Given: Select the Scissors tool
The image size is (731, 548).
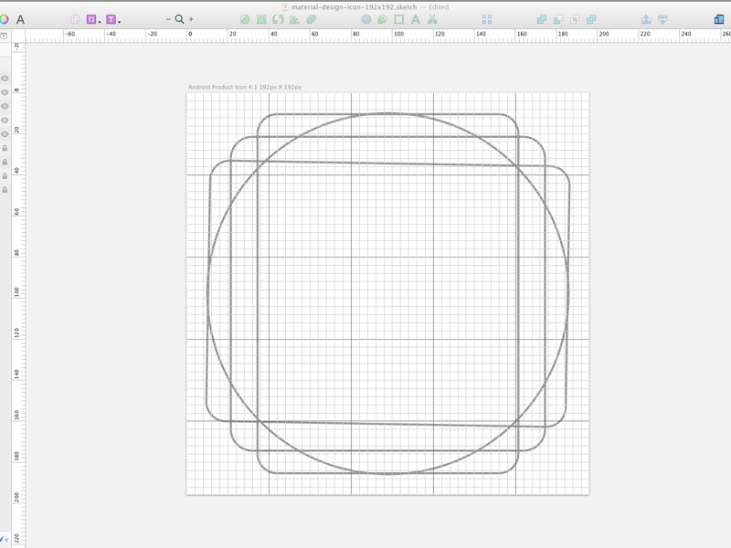Looking at the screenshot, I should pyautogui.click(x=433, y=17).
